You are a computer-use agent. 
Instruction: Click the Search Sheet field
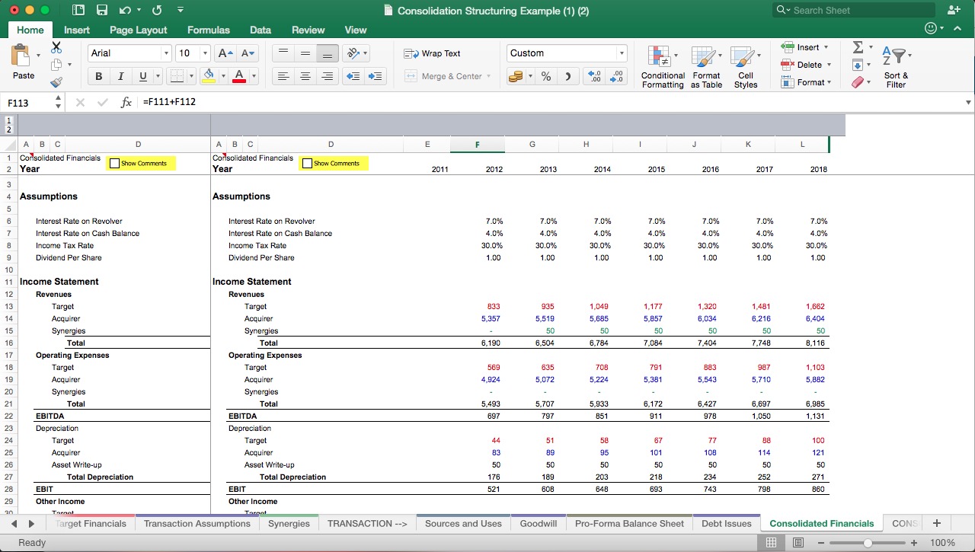pos(853,10)
